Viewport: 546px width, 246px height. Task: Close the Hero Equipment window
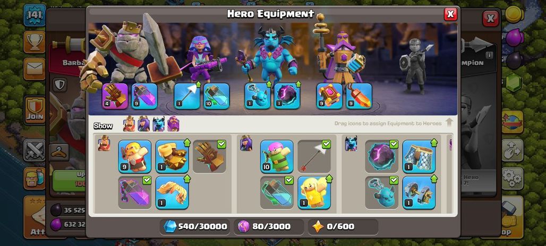(x=450, y=14)
